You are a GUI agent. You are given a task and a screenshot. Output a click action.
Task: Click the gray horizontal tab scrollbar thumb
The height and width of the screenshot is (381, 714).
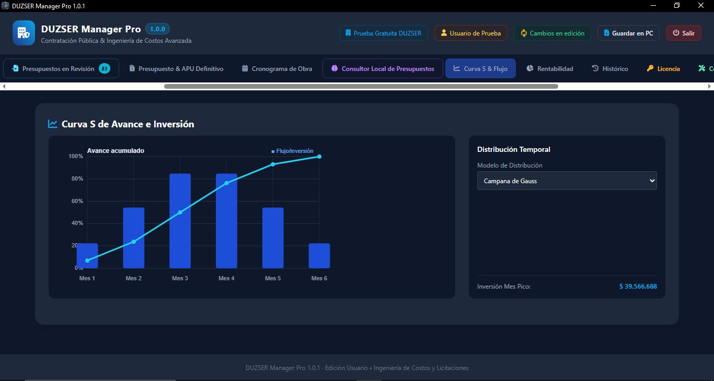click(x=361, y=86)
